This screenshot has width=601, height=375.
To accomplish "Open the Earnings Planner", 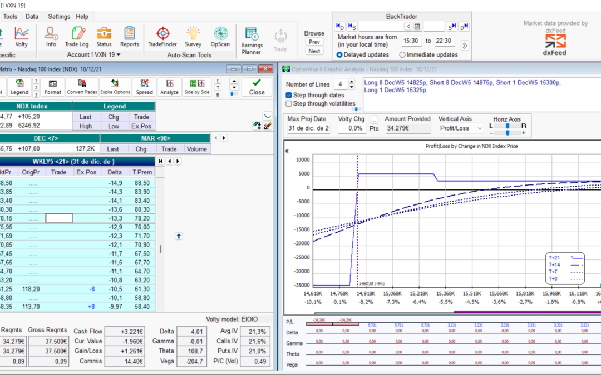I will click(x=252, y=41).
